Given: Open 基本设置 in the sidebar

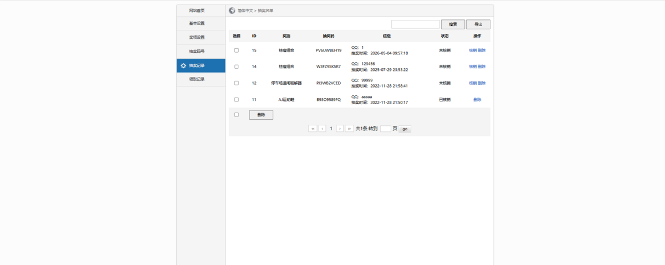Looking at the screenshot, I should pos(201,23).
